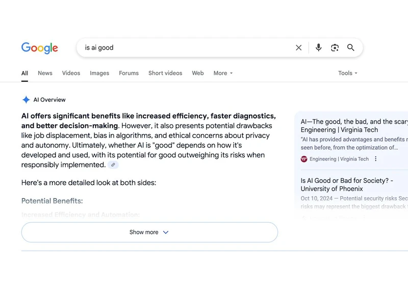Open 'AI—The good, the bad' Virginia Tech article
This screenshot has height=286, width=408.
coord(354,126)
